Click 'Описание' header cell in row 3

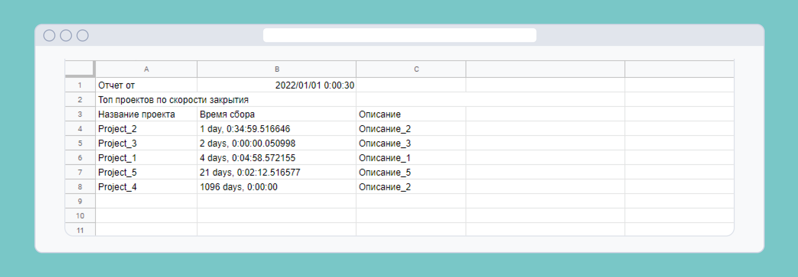click(x=411, y=114)
